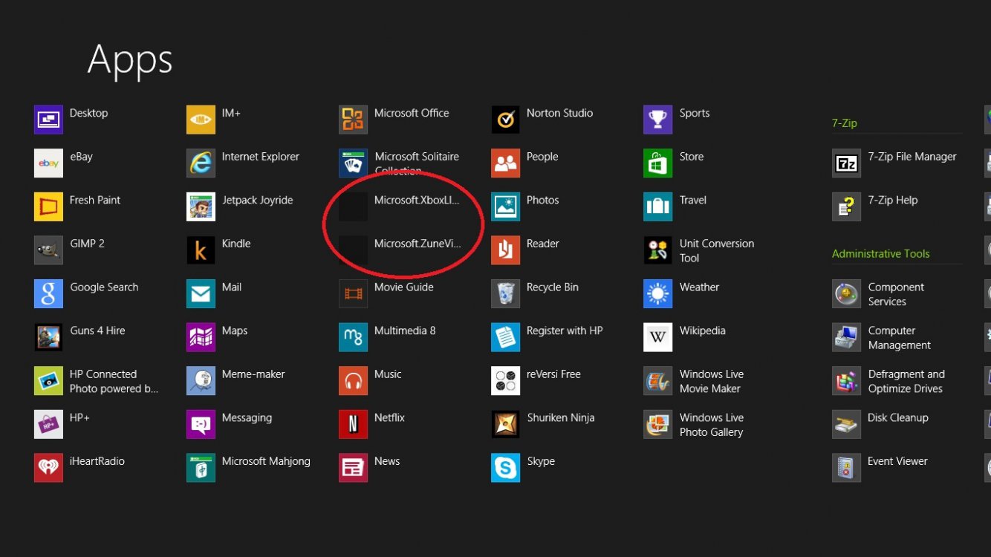Viewport: 991px width, 557px height.
Task: Open the Weather app icon
Action: pos(657,294)
